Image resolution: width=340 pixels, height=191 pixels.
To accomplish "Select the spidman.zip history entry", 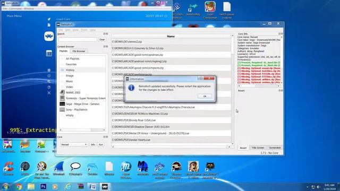I will click(171, 55).
